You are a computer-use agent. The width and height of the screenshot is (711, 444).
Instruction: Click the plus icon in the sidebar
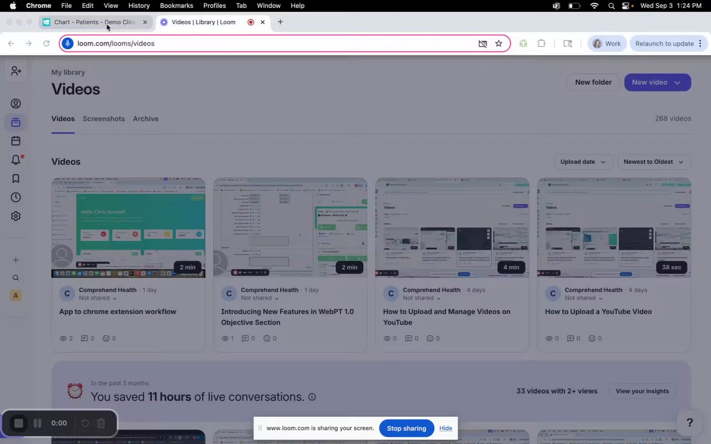tap(16, 260)
